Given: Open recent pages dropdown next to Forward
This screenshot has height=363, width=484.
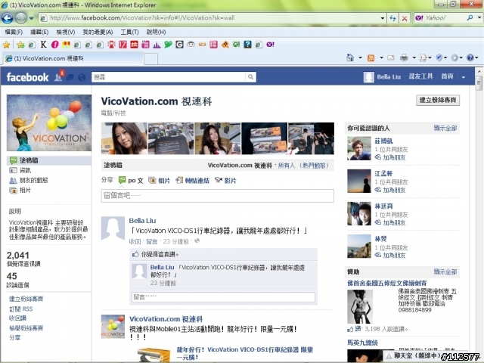Looking at the screenshot, I should tap(32, 18).
